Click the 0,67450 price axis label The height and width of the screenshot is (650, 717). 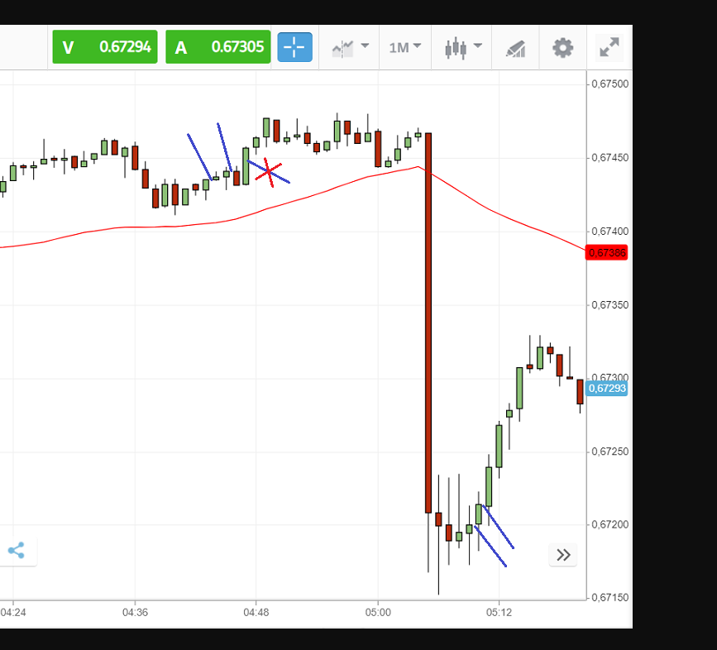[610, 158]
